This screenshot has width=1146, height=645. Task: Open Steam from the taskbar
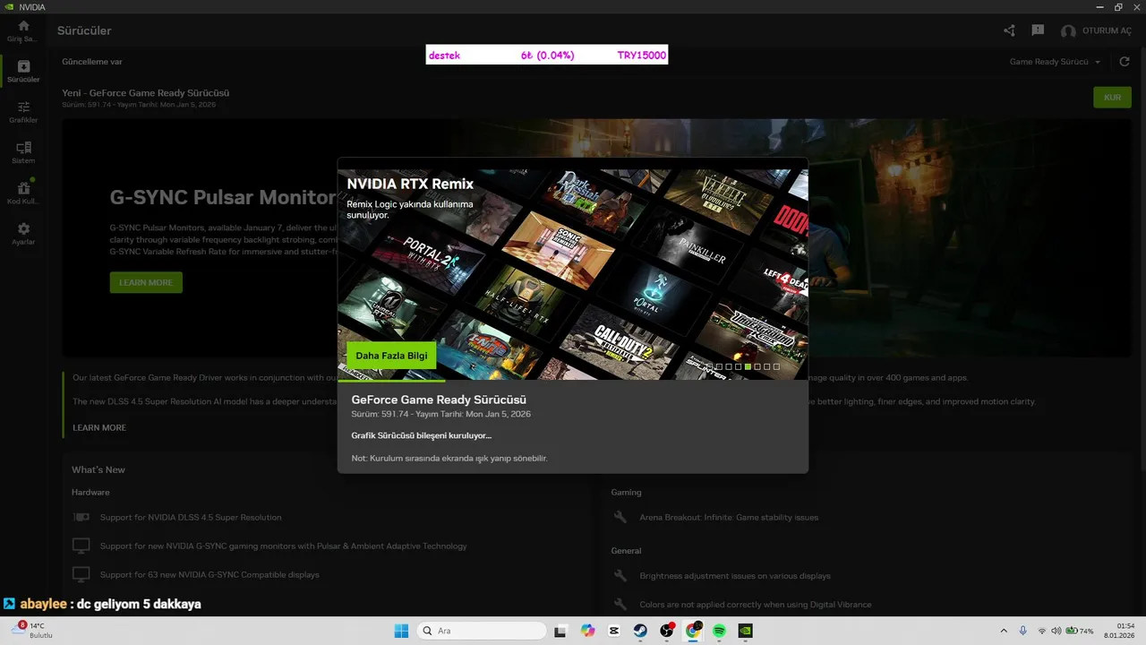pos(640,631)
